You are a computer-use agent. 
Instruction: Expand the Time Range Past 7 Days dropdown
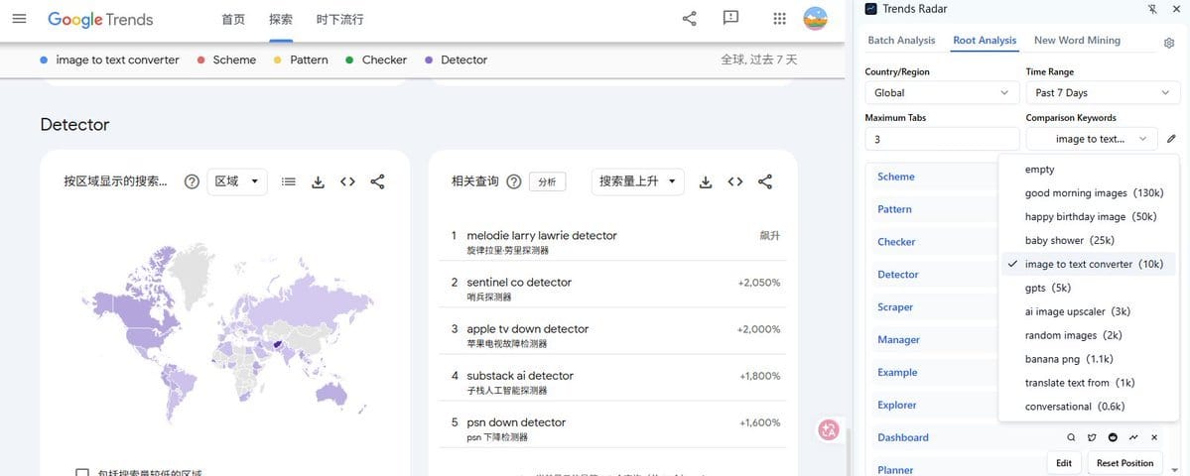(1103, 92)
